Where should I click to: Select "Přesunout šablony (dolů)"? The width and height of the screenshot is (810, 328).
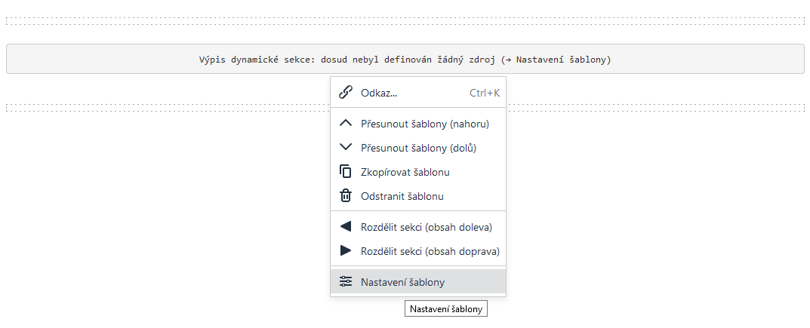[418, 148]
